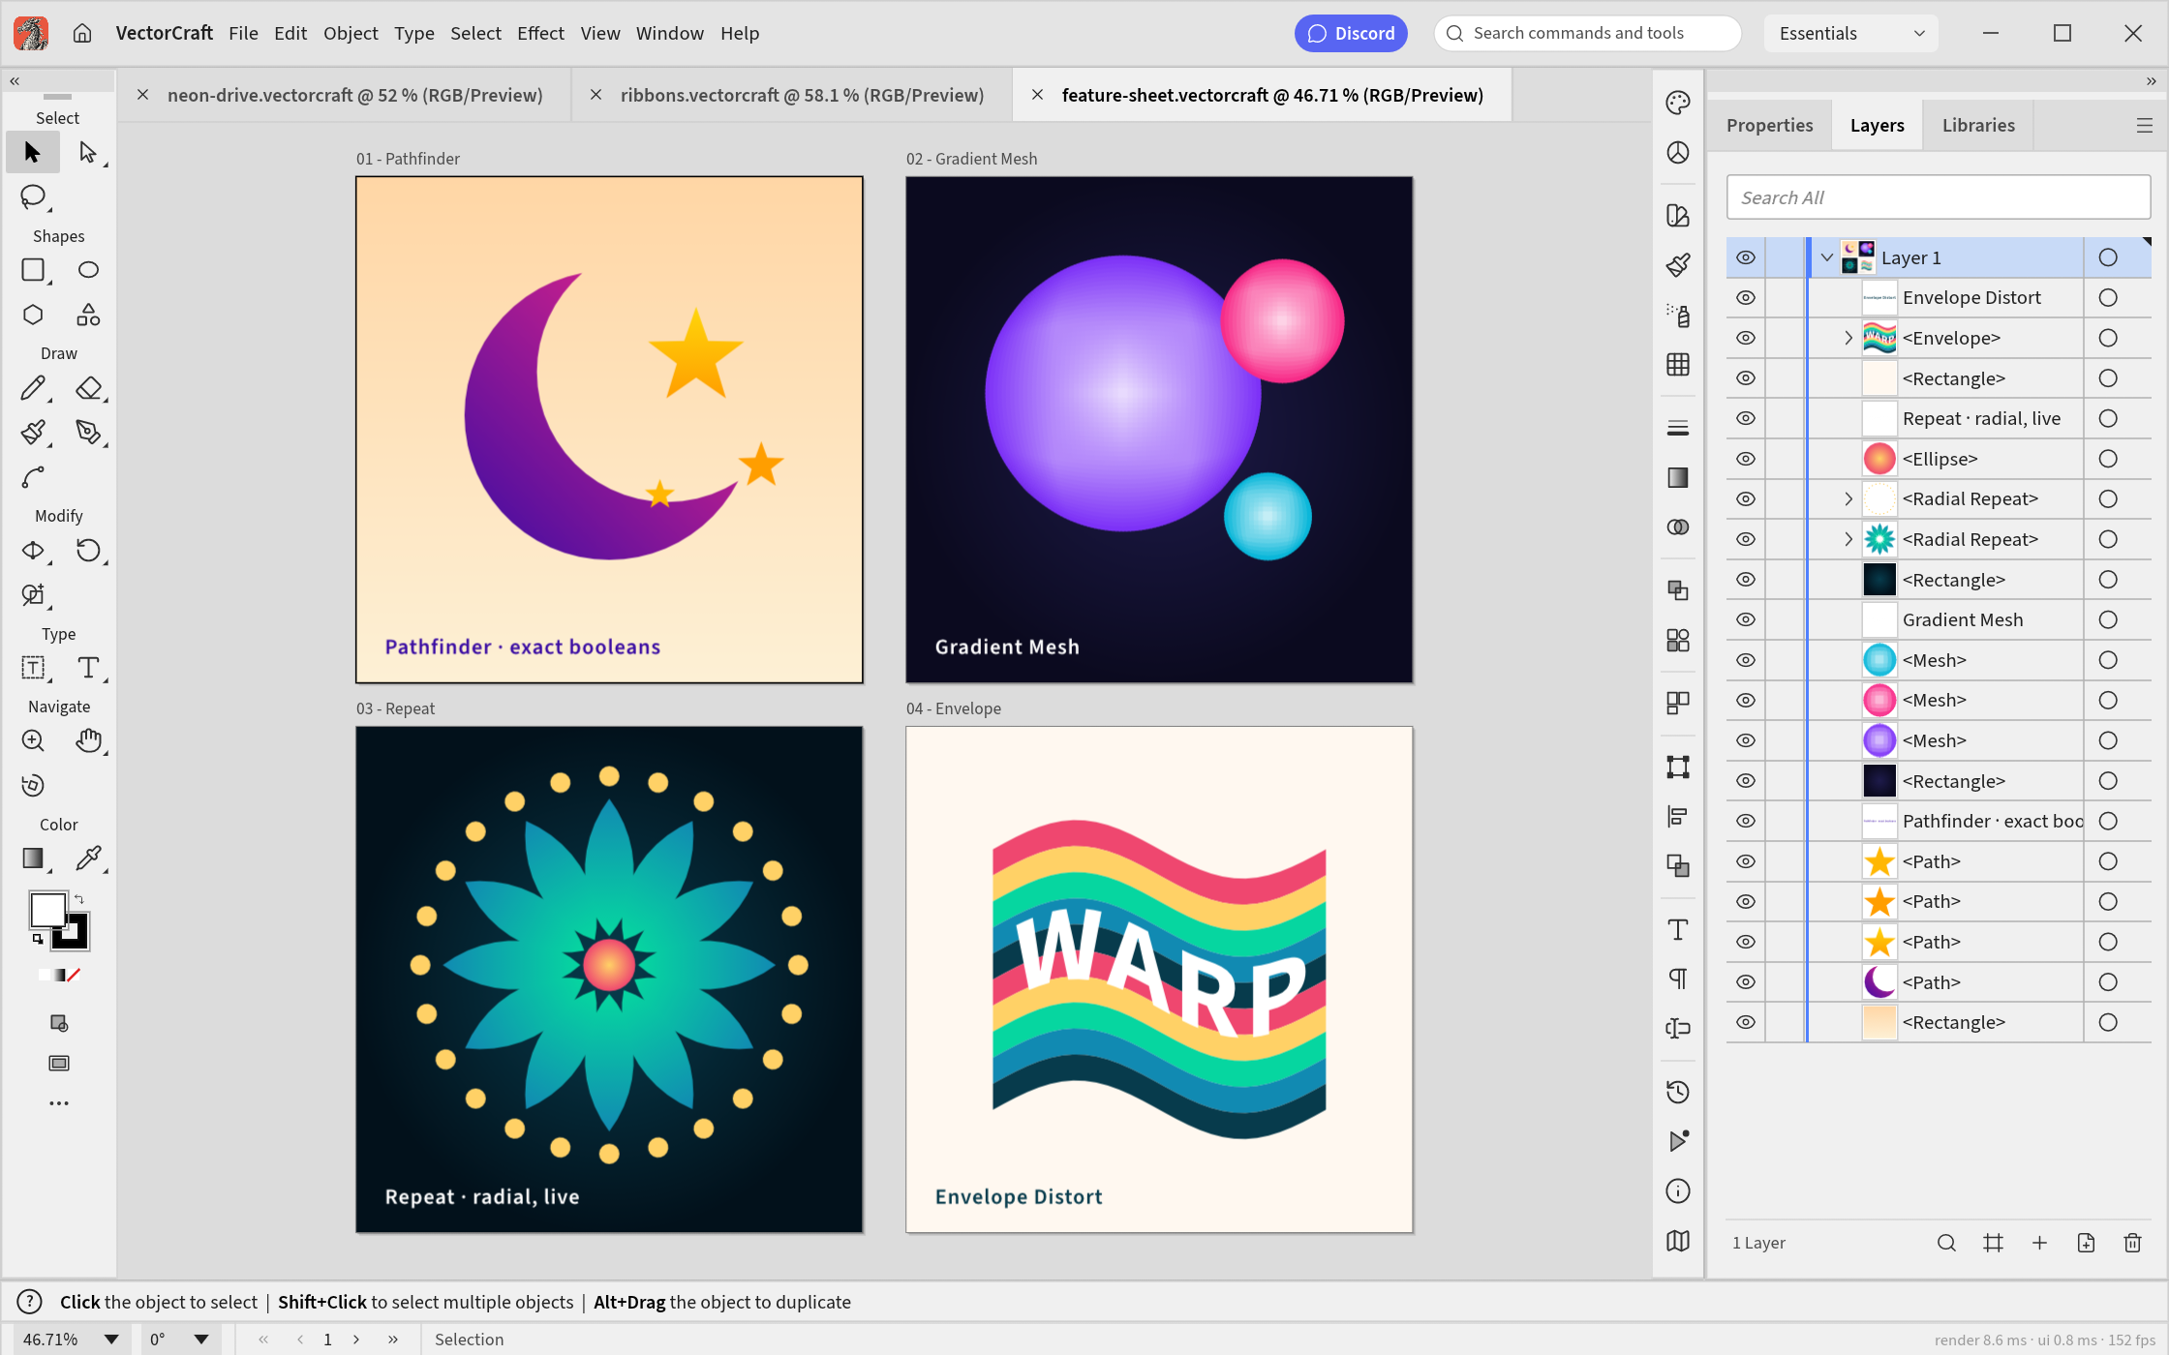This screenshot has height=1355, width=2169.
Task: Click the black stroke color swatch
Action: [x=72, y=933]
